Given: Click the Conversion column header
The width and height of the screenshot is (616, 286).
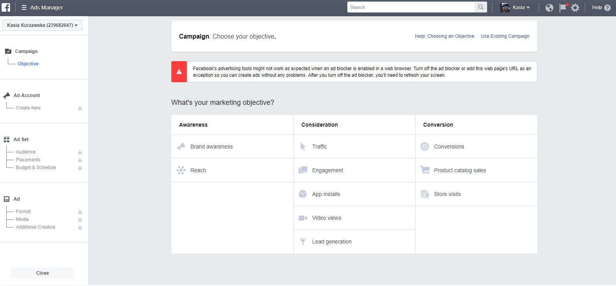Looking at the screenshot, I should point(438,125).
